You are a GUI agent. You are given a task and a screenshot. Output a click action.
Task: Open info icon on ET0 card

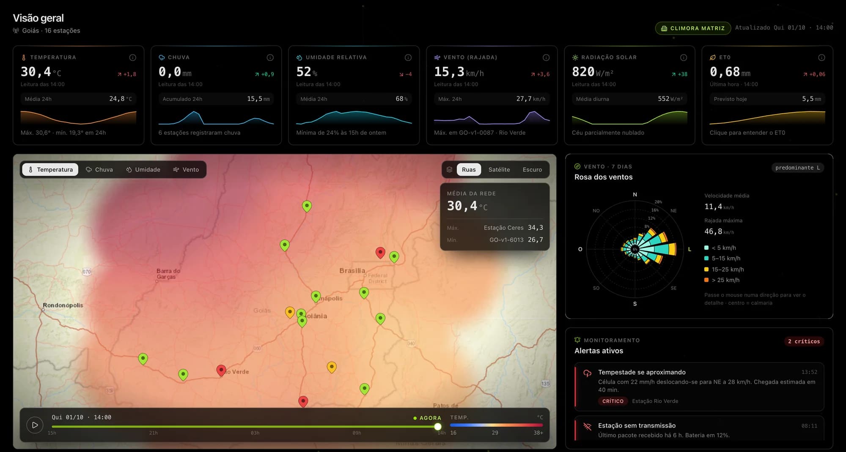click(821, 57)
